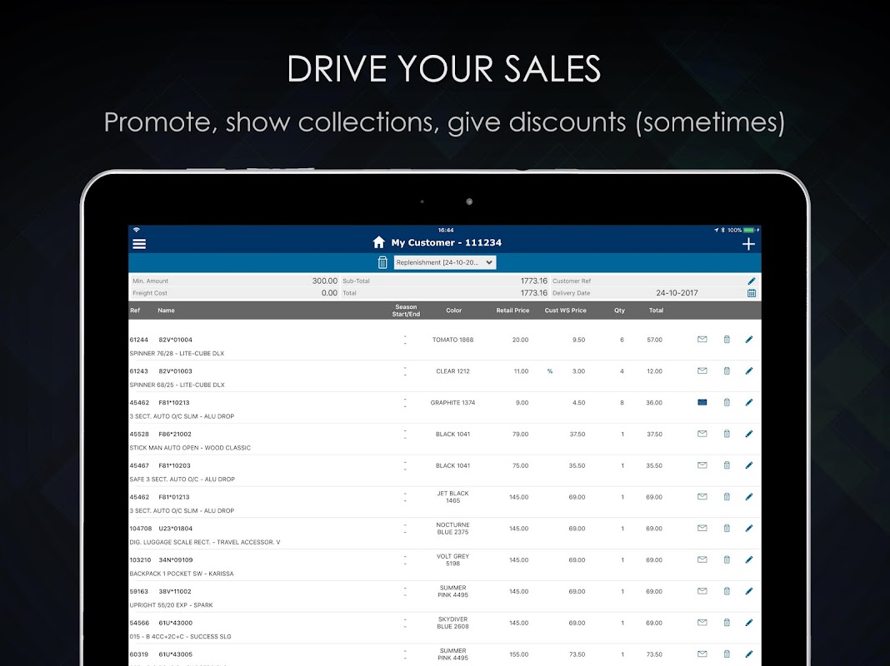Edit the JET BLACK 1465 line
The image size is (890, 666).
tap(748, 496)
